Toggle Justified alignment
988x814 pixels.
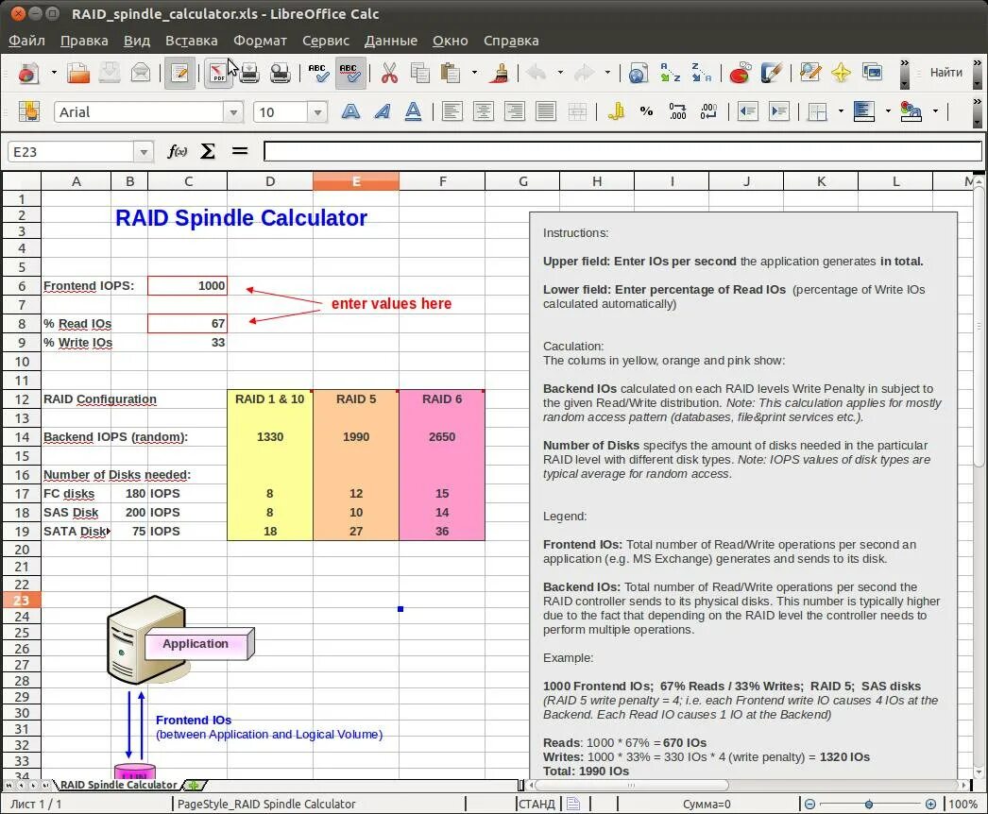545,112
